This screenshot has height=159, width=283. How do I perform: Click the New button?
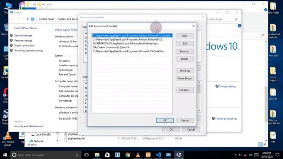coord(185,36)
